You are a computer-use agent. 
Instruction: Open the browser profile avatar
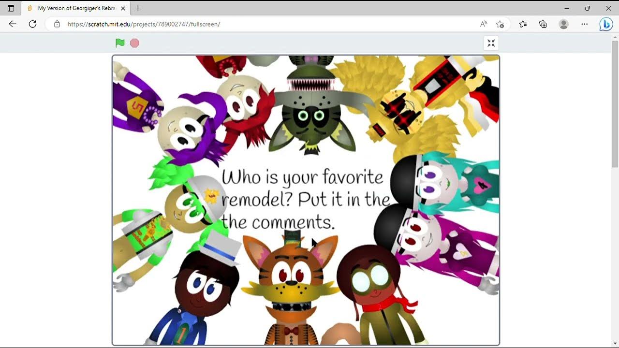click(x=563, y=24)
